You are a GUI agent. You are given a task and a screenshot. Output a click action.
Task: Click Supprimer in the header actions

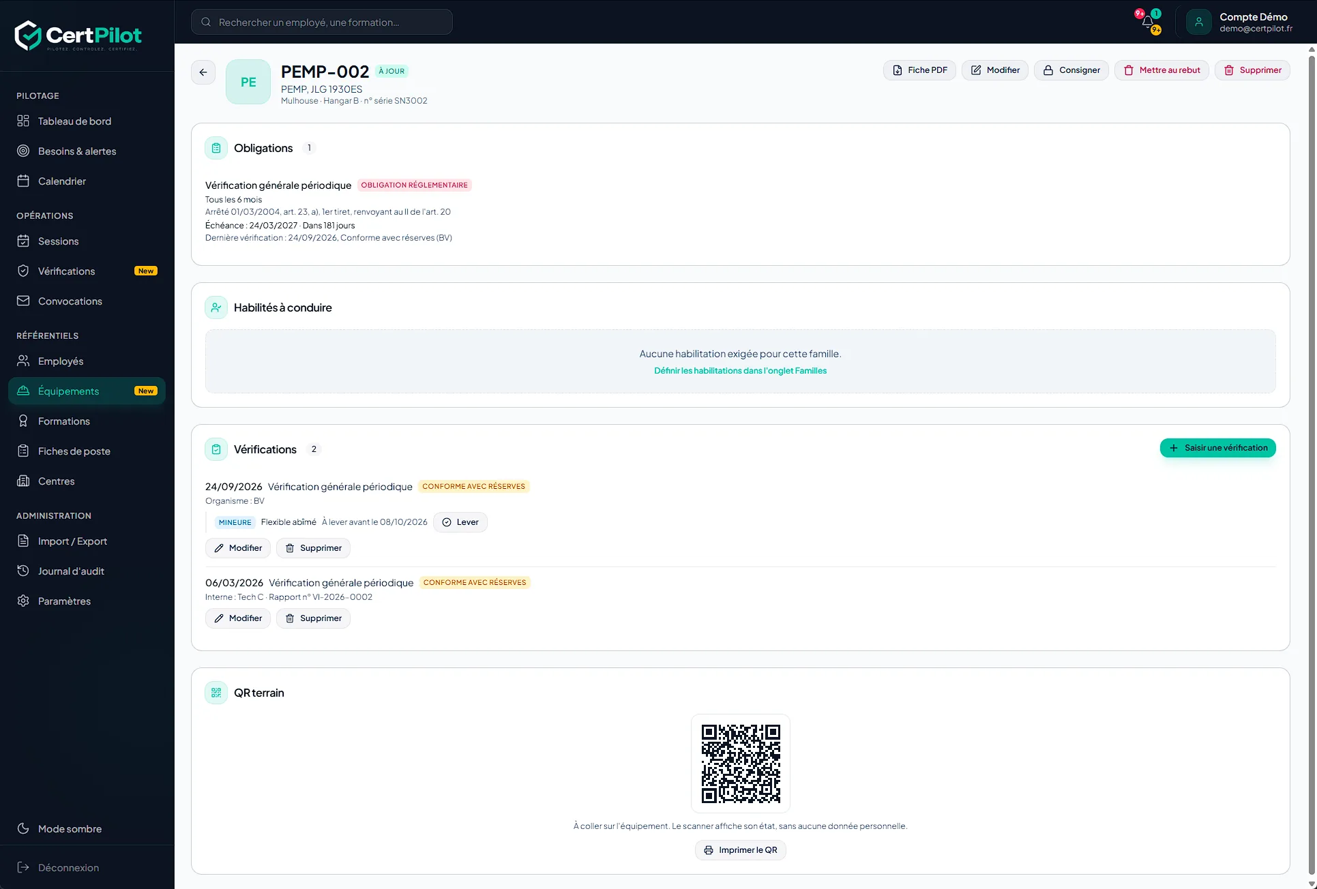point(1252,70)
